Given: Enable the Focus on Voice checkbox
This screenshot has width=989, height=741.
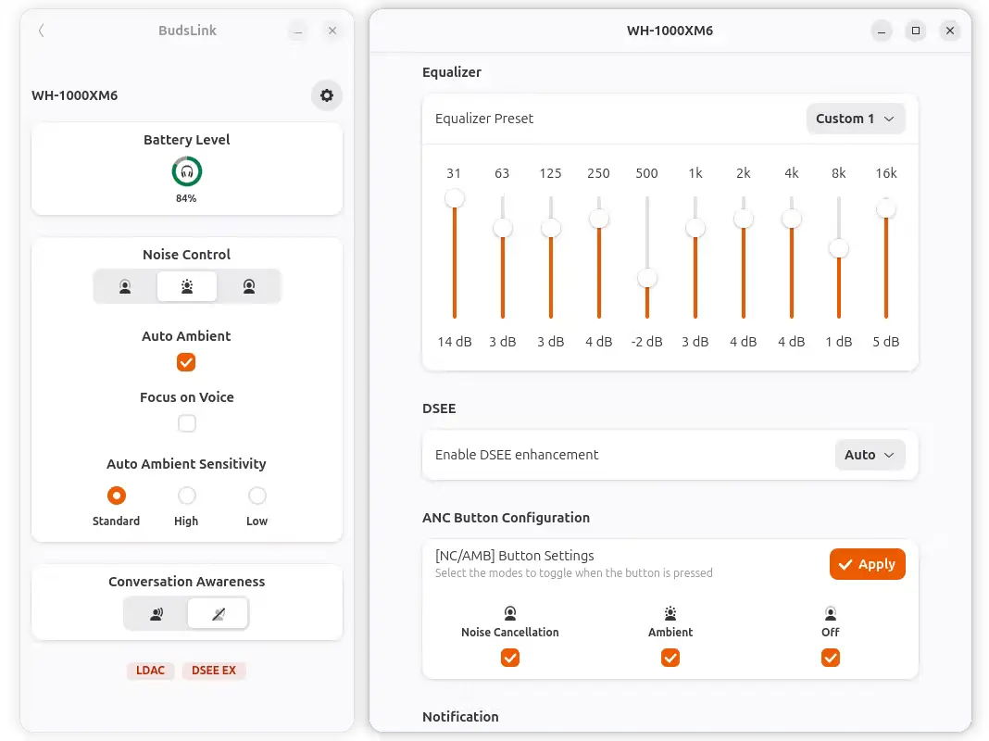Looking at the screenshot, I should tap(187, 423).
